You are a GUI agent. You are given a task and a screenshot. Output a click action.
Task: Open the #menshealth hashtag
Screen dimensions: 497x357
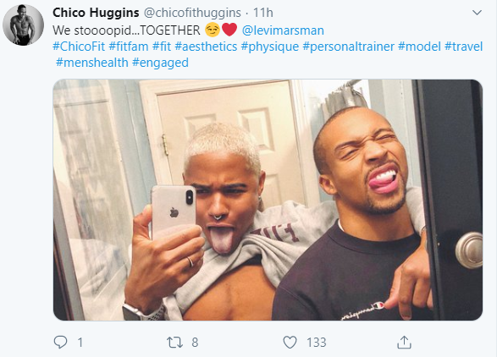(92, 63)
